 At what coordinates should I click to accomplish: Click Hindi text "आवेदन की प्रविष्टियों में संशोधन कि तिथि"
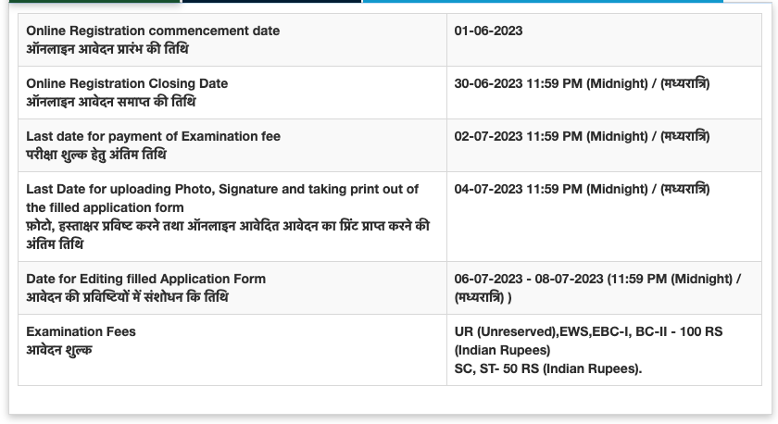127,297
